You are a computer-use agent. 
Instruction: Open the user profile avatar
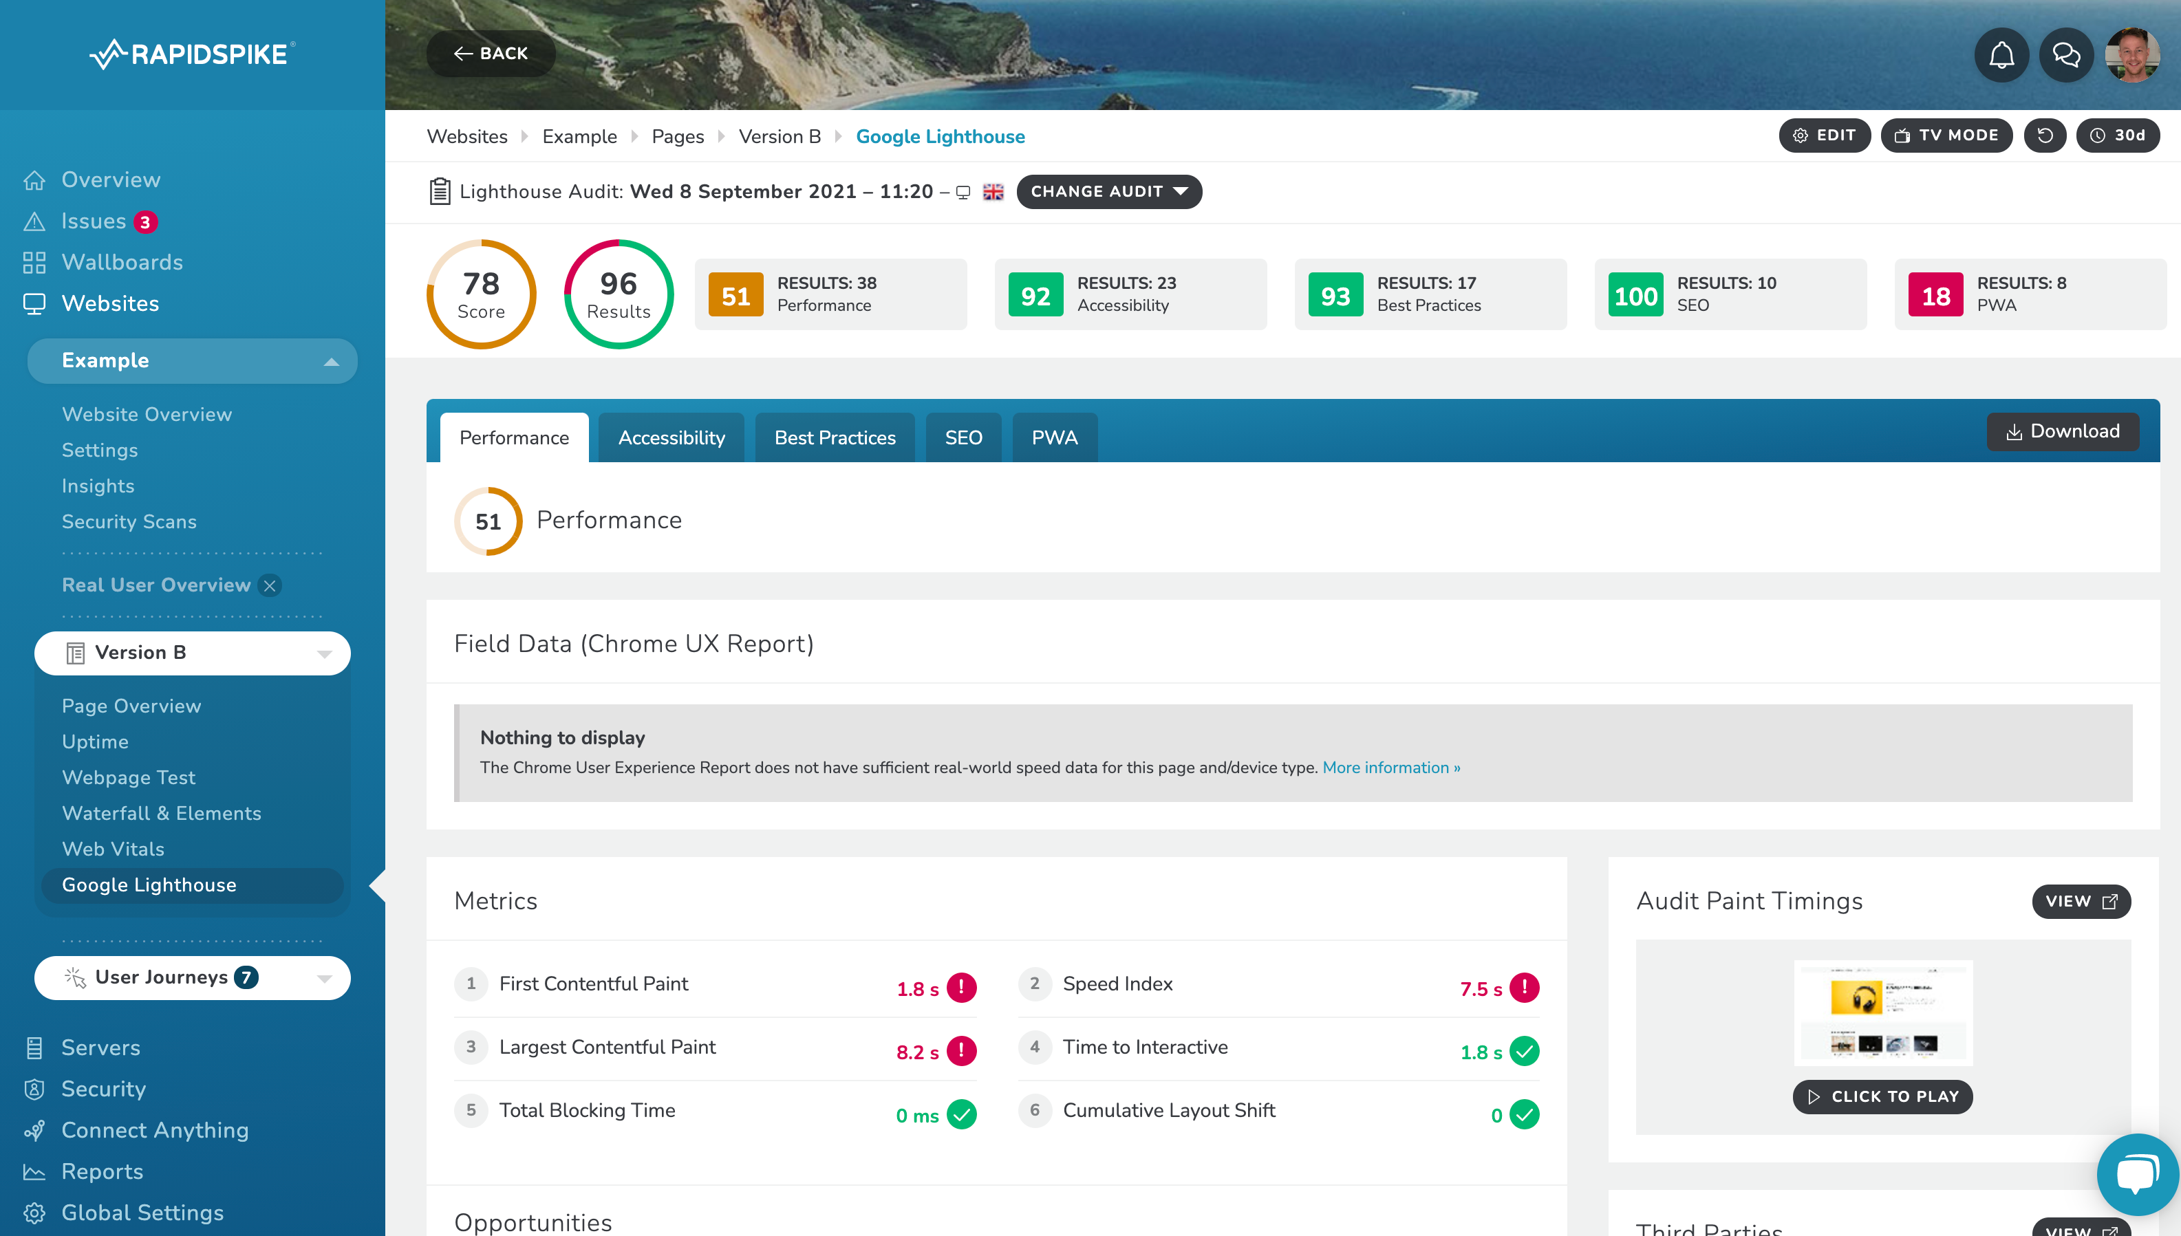(2131, 55)
